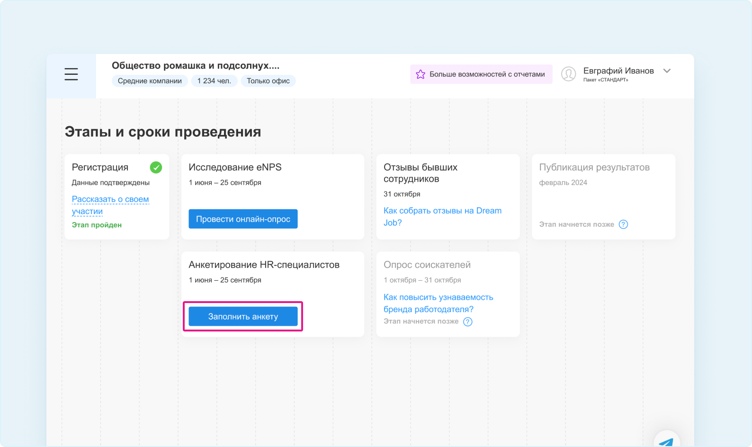The image size is (752, 447).
Task: Click 1 октября – 31 октября date text
Action: click(422, 280)
